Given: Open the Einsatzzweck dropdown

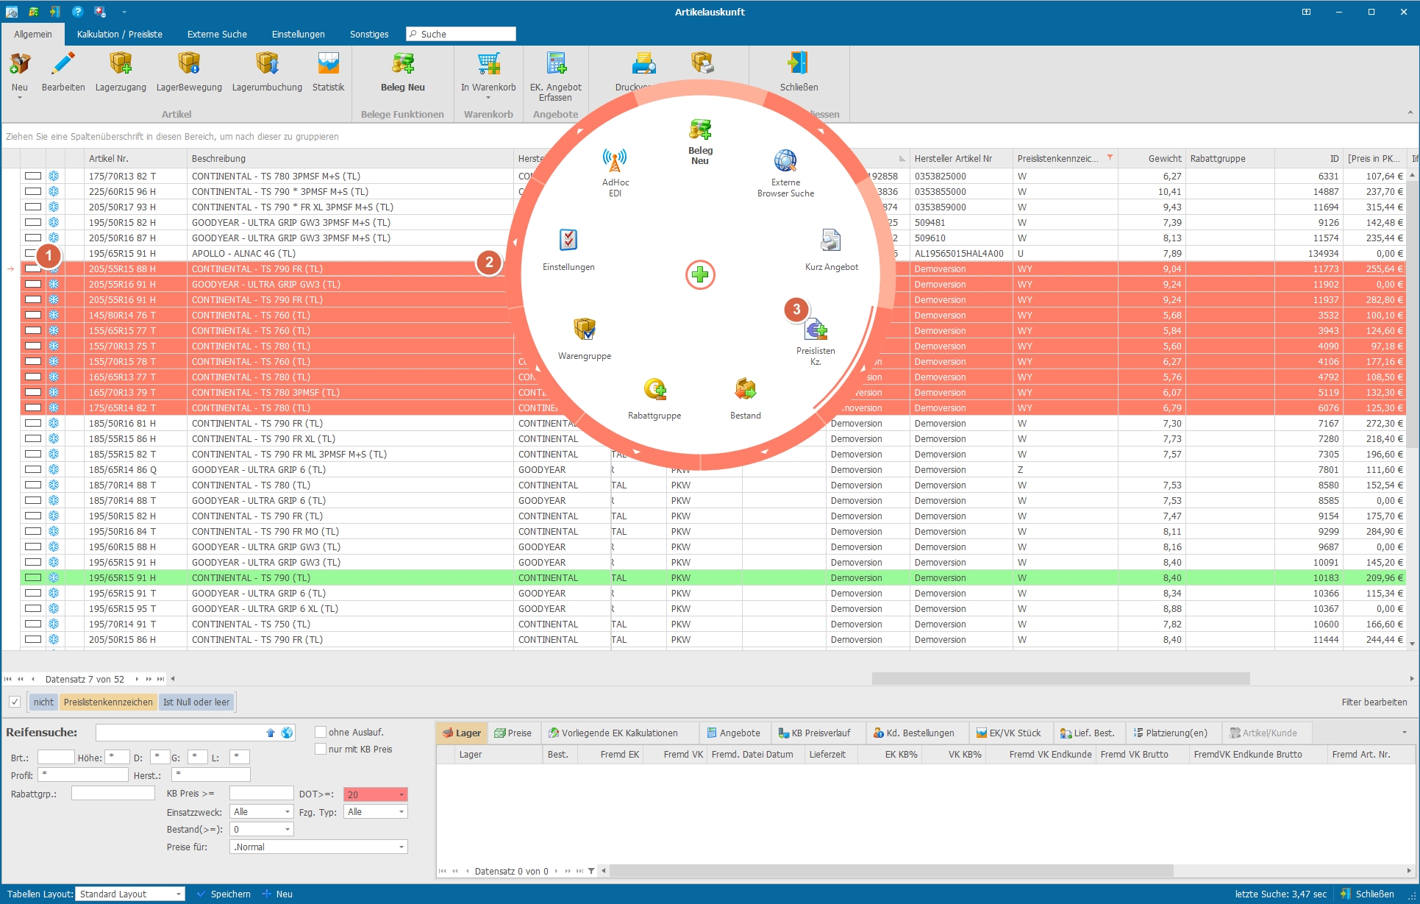Looking at the screenshot, I should [x=287, y=811].
